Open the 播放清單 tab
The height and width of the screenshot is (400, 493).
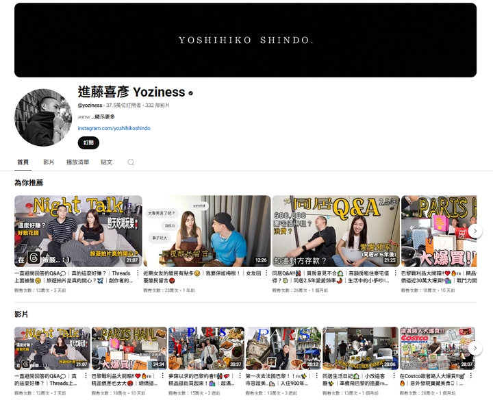pyautogui.click(x=77, y=162)
